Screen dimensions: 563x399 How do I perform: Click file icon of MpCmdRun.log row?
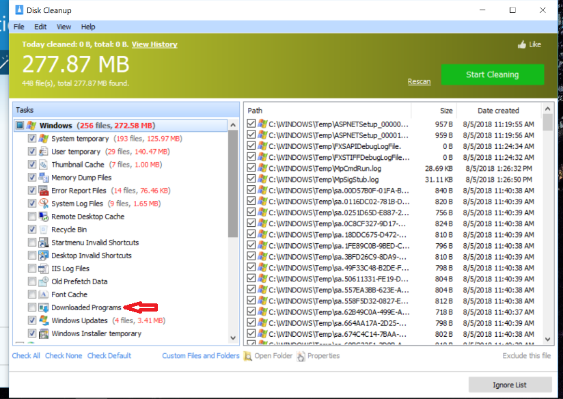click(262, 168)
